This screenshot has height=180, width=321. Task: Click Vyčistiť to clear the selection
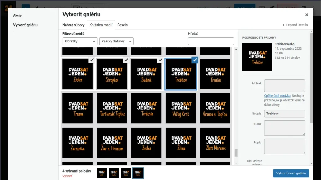click(67, 176)
